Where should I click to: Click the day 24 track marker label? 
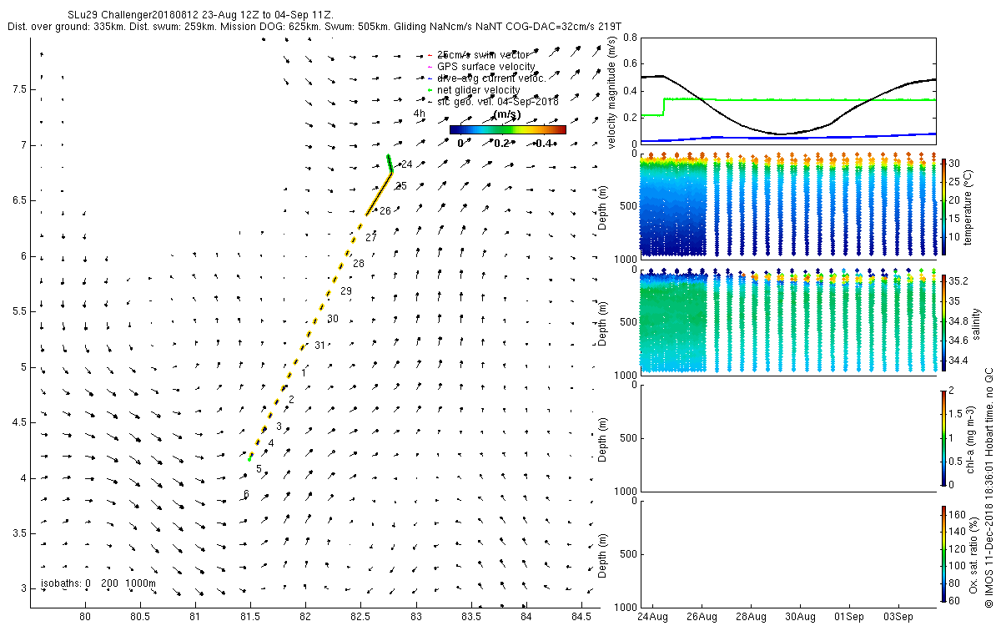click(407, 164)
